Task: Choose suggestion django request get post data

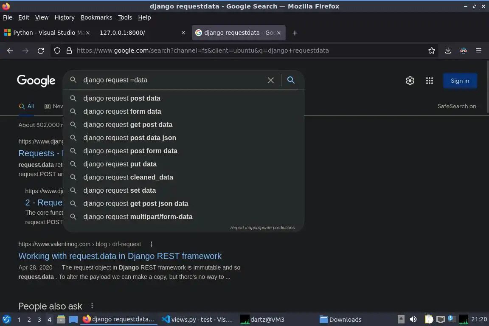Action: click(x=183, y=124)
